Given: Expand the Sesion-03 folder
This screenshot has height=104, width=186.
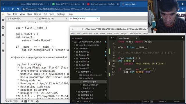Looking at the screenshot, I should pyautogui.click(x=75, y=55).
